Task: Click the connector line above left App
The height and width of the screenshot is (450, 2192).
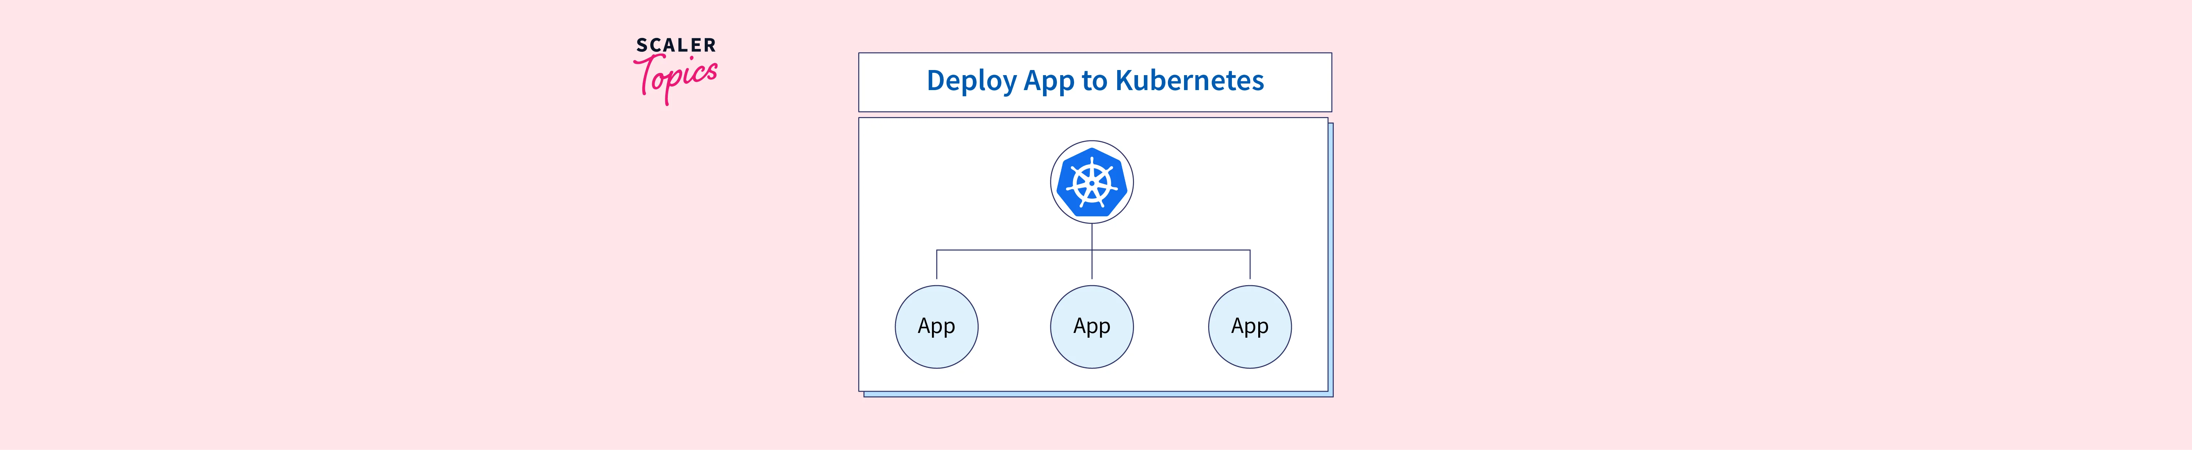Action: point(937,265)
